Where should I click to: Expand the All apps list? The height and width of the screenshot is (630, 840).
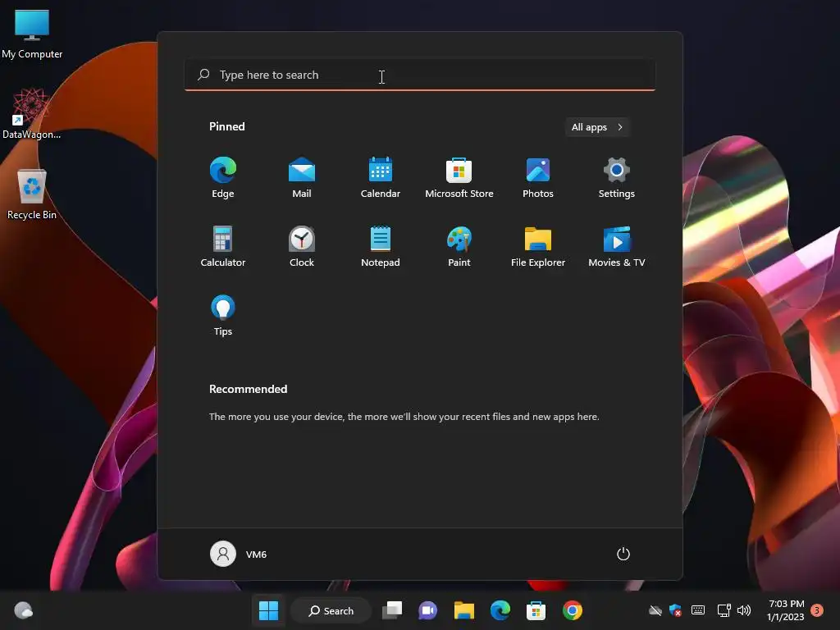click(597, 127)
